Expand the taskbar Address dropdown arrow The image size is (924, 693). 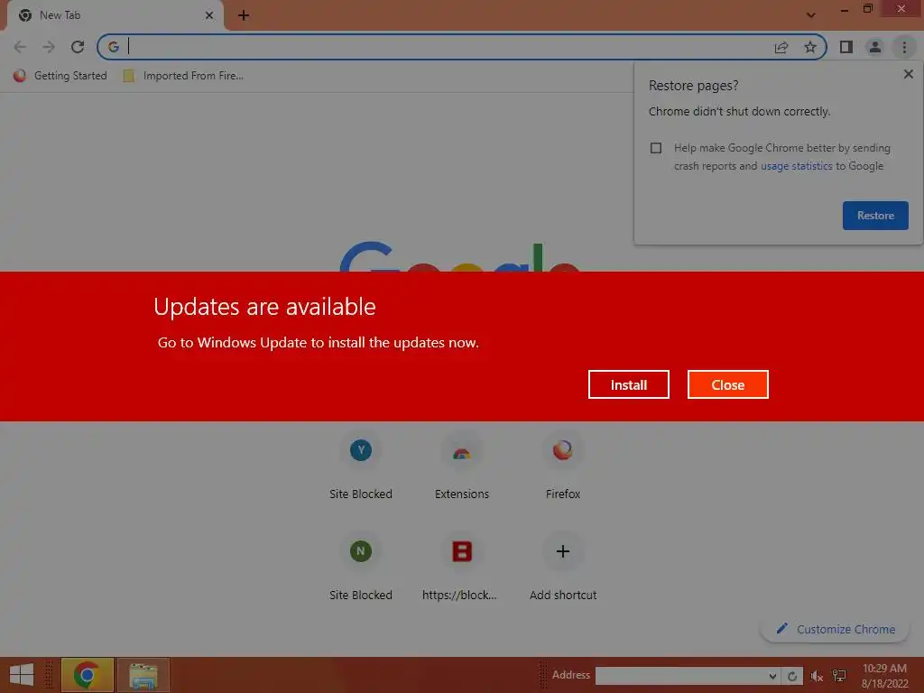pyautogui.click(x=772, y=676)
